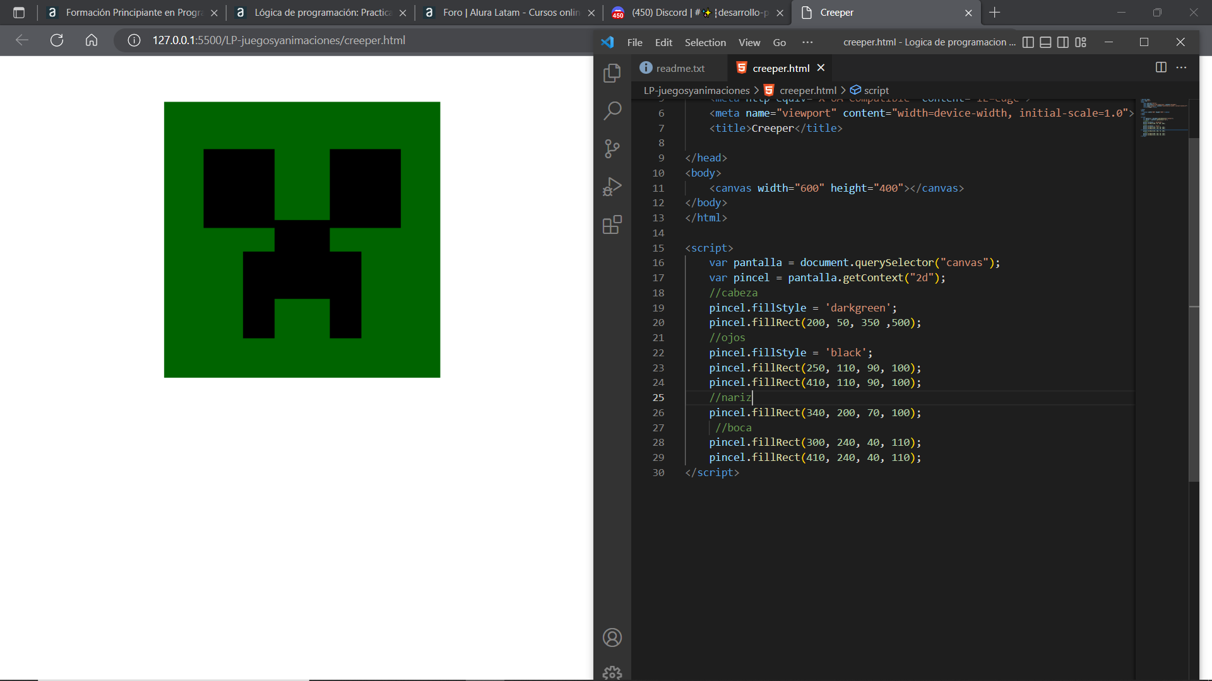This screenshot has height=681, width=1212.
Task: Click the creeper canvas drawing
Action: (302, 240)
